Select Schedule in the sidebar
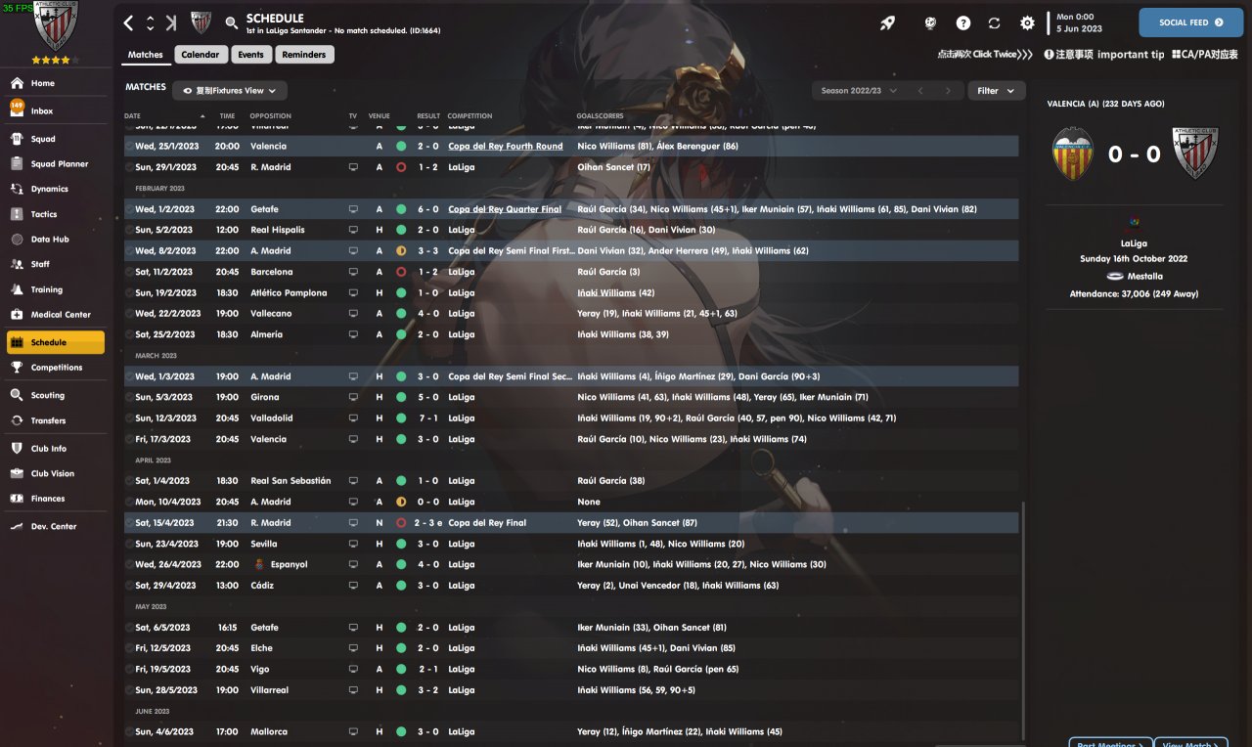 tap(56, 342)
